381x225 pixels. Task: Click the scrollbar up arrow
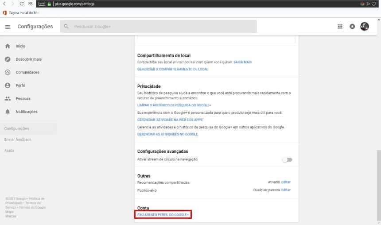coord(379,20)
